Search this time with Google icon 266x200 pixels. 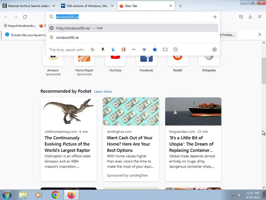click(x=92, y=49)
